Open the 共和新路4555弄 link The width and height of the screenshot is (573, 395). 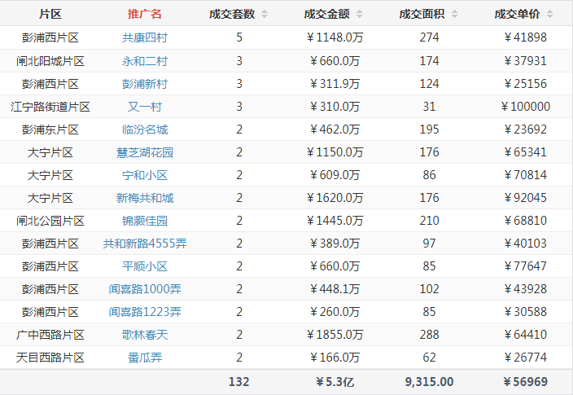[x=145, y=244]
